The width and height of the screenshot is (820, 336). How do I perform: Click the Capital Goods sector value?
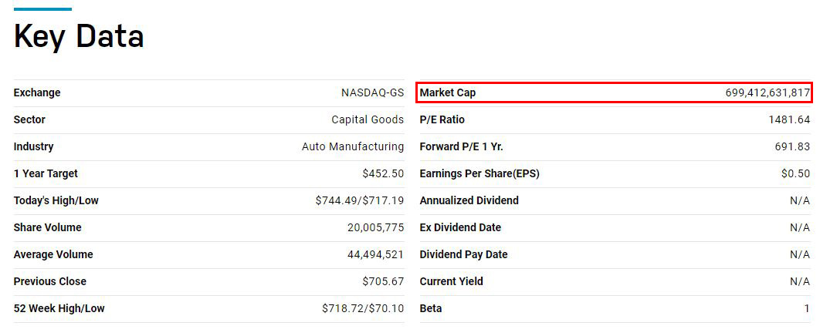click(x=368, y=119)
